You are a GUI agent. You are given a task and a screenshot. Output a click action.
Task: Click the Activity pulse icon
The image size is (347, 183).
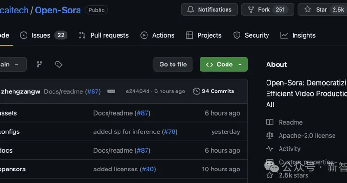tap(270, 149)
